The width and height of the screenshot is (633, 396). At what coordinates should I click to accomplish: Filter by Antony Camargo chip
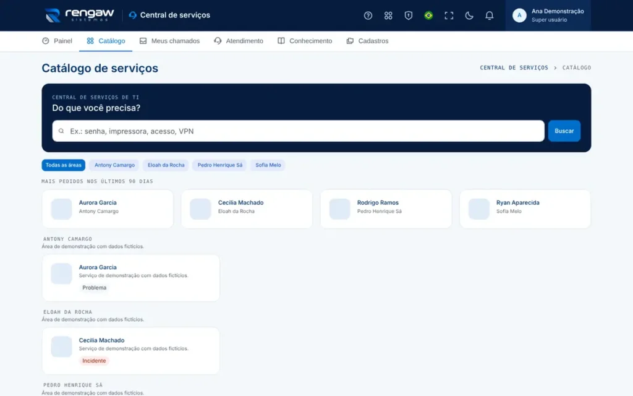[114, 165]
